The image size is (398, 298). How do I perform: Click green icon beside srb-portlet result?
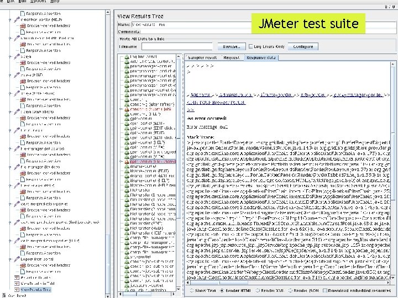click(127, 257)
